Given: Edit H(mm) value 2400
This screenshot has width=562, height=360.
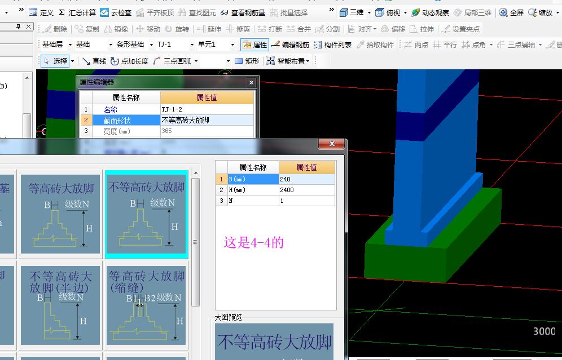Looking at the screenshot, I should [x=307, y=190].
